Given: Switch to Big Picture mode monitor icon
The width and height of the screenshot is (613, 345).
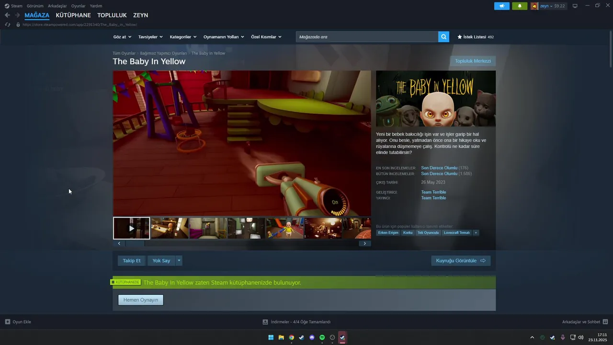Looking at the screenshot, I should pyautogui.click(x=575, y=6).
